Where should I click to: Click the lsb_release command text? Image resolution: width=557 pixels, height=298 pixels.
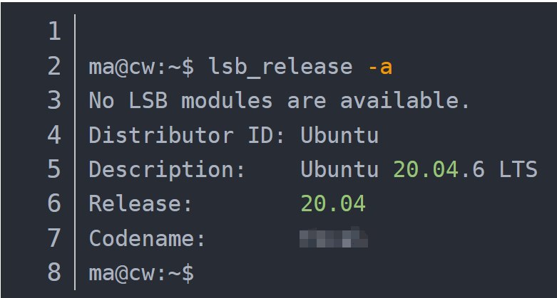pyautogui.click(x=281, y=67)
